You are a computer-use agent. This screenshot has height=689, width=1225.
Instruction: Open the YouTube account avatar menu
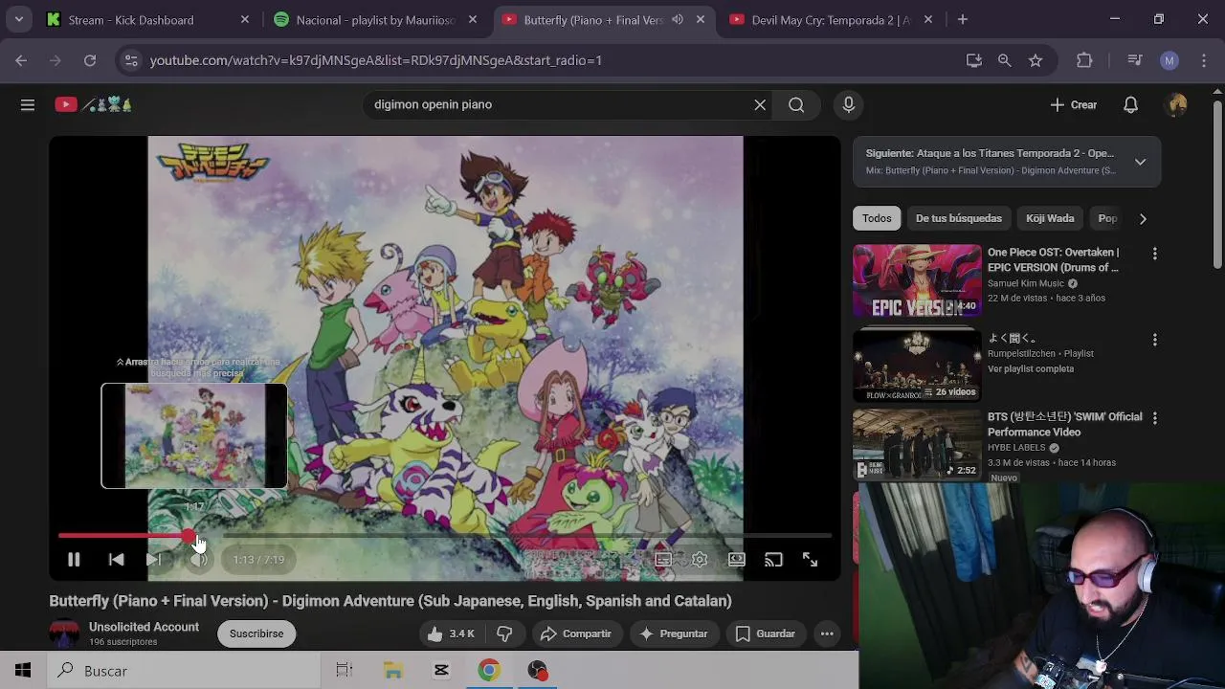click(1177, 104)
